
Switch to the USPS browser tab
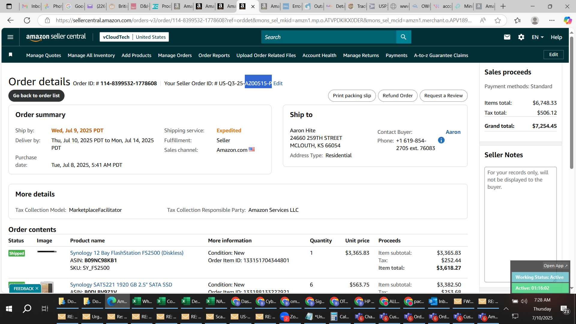click(x=378, y=6)
